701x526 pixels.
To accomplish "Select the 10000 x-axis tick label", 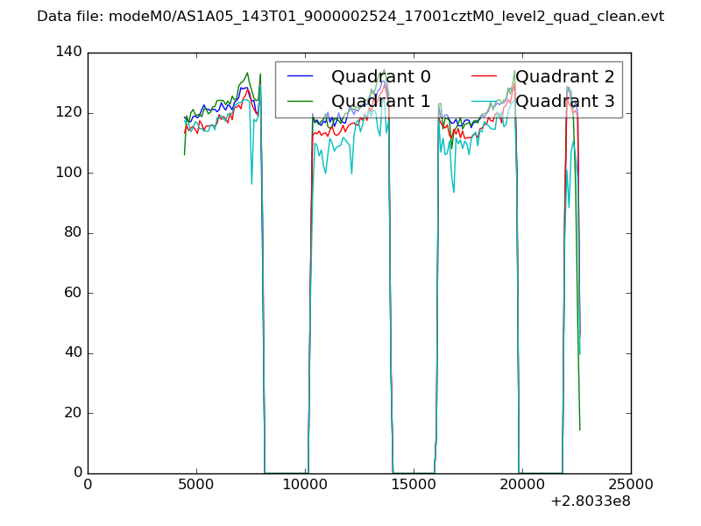I will pyautogui.click(x=305, y=485).
